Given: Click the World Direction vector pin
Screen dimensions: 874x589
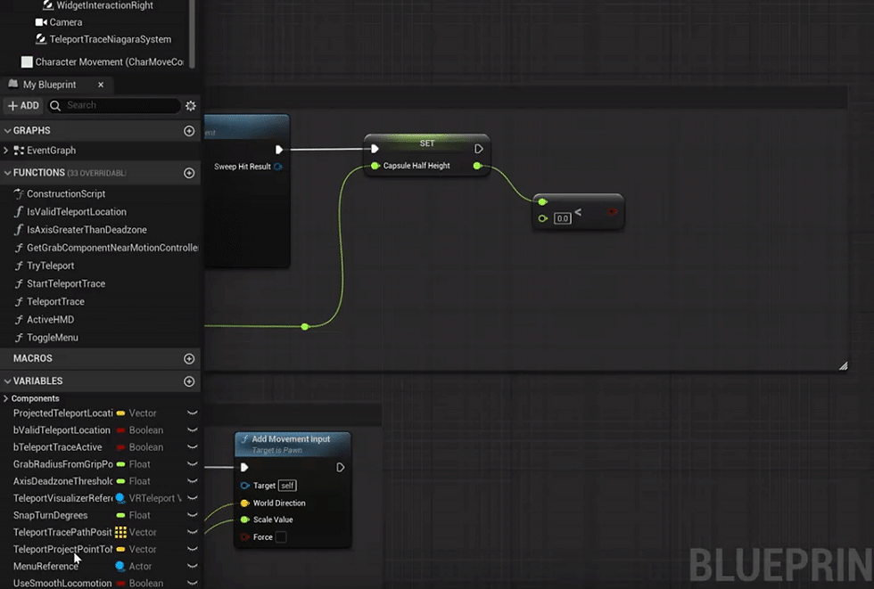Looking at the screenshot, I should click(244, 503).
